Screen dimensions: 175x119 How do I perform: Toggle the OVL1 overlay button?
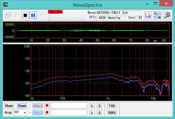pyautogui.click(x=38, y=106)
